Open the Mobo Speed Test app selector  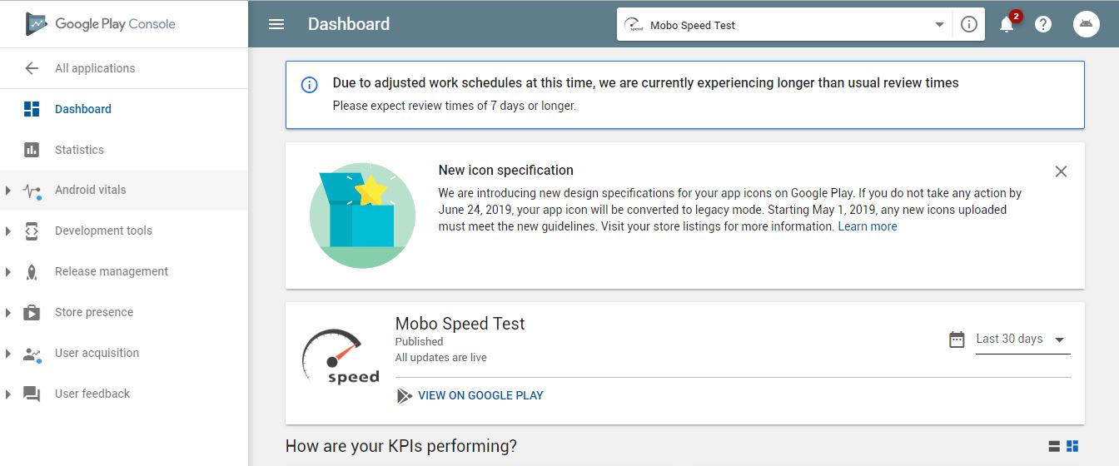tap(784, 24)
